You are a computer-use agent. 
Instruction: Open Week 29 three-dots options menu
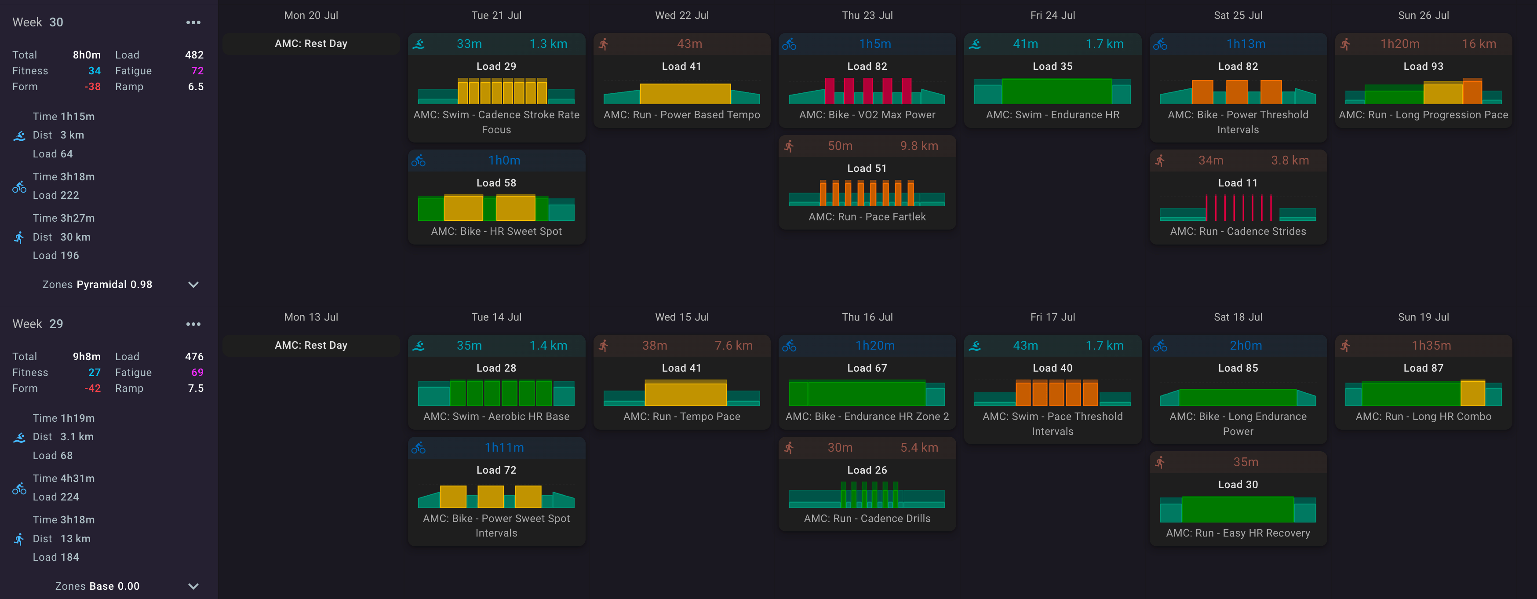point(193,325)
